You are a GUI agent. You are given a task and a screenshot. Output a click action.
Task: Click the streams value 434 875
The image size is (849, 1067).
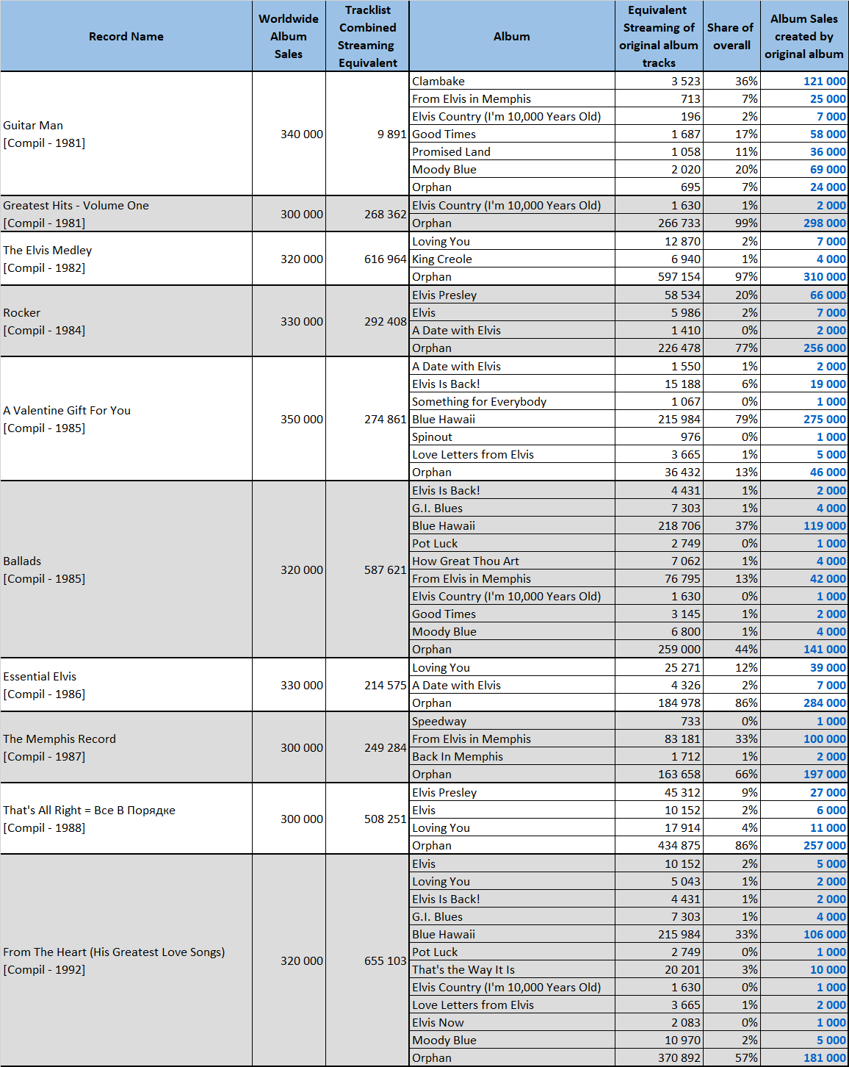pyautogui.click(x=659, y=845)
